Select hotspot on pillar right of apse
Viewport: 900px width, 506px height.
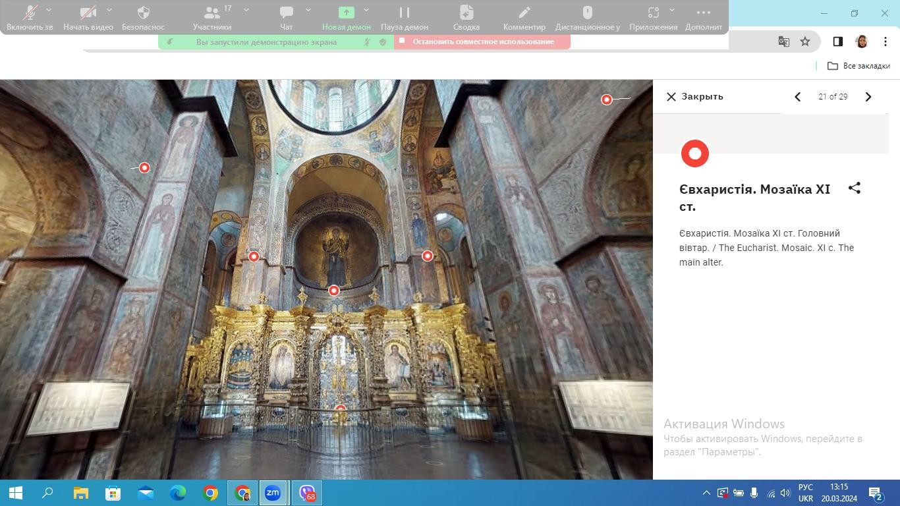click(428, 256)
